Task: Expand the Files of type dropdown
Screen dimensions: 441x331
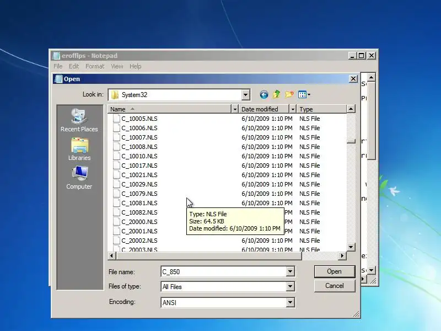Action: coord(291,287)
